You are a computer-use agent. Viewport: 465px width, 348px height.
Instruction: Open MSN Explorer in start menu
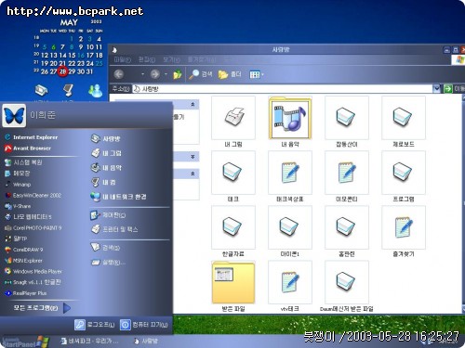point(23,261)
